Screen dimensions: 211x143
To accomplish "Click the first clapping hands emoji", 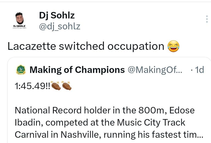I will pyautogui.click(x=56, y=86).
